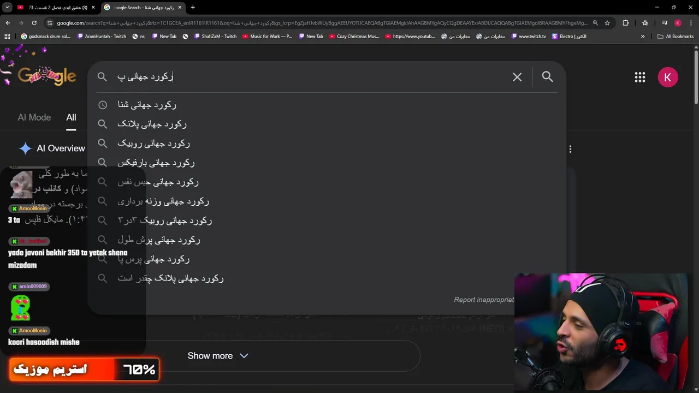699x393 pixels.
Task: Open the tab search dropdown arrow
Action: coord(7,7)
